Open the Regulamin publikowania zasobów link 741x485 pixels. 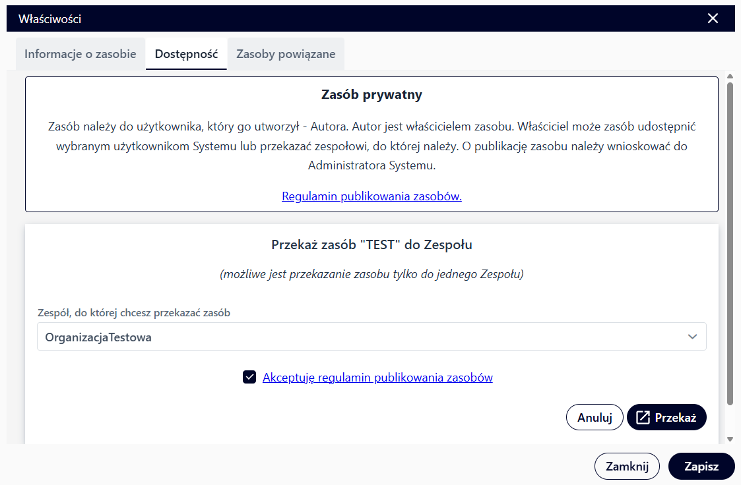click(x=371, y=196)
